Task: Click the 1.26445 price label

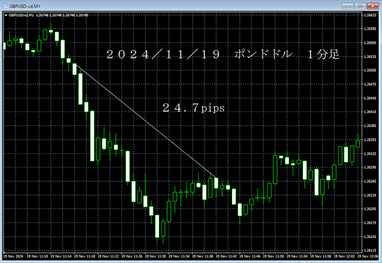Action: 370,98
